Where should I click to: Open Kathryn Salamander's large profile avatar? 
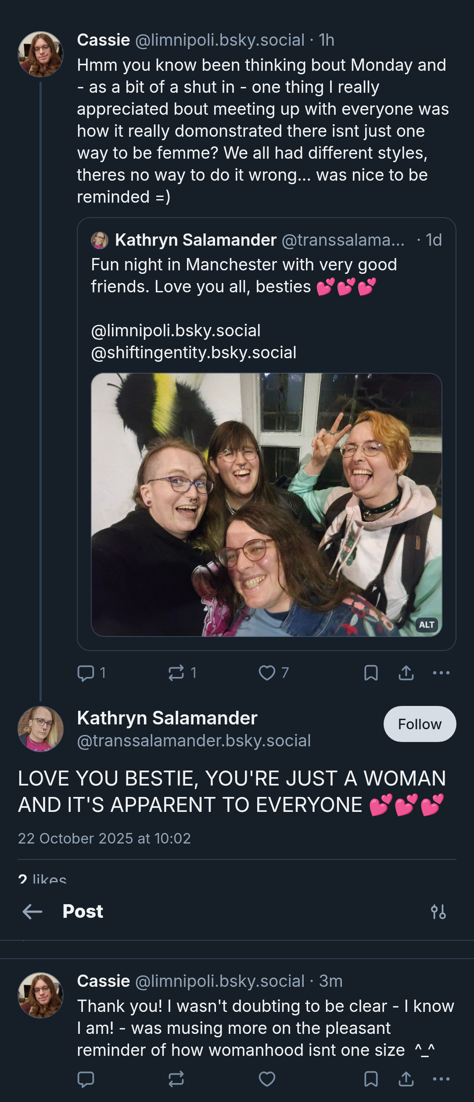point(40,729)
